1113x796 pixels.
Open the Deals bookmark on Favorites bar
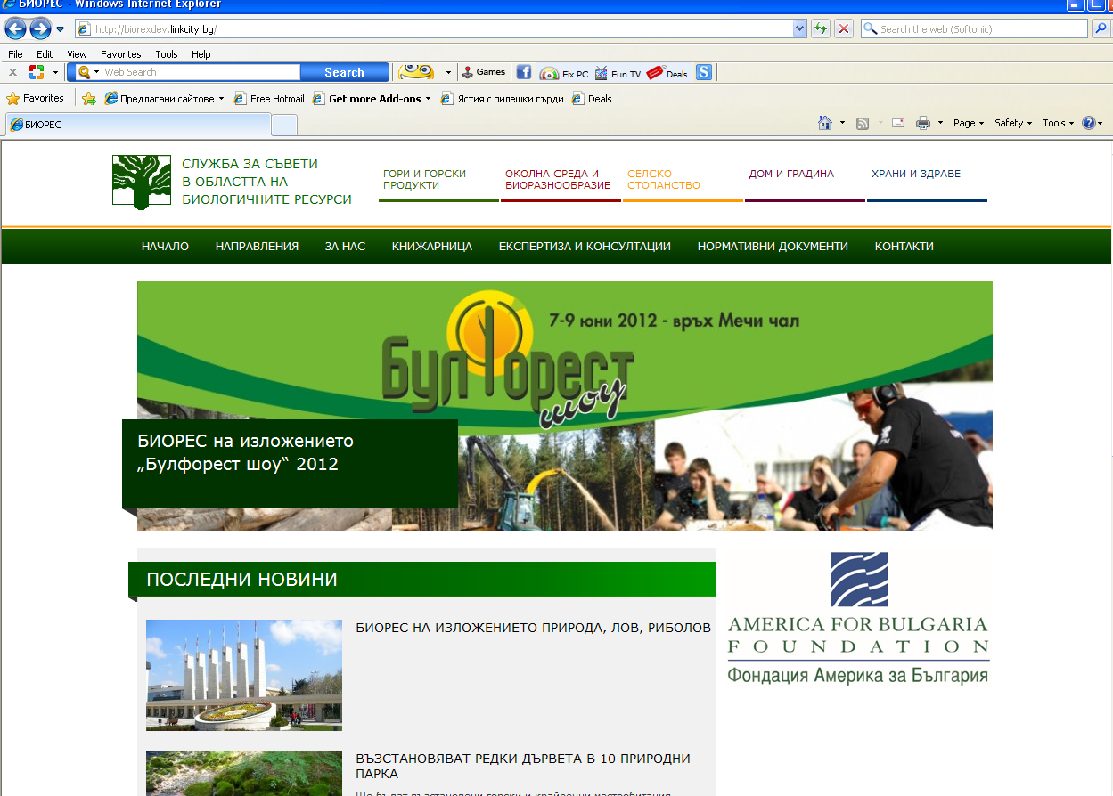coord(592,99)
